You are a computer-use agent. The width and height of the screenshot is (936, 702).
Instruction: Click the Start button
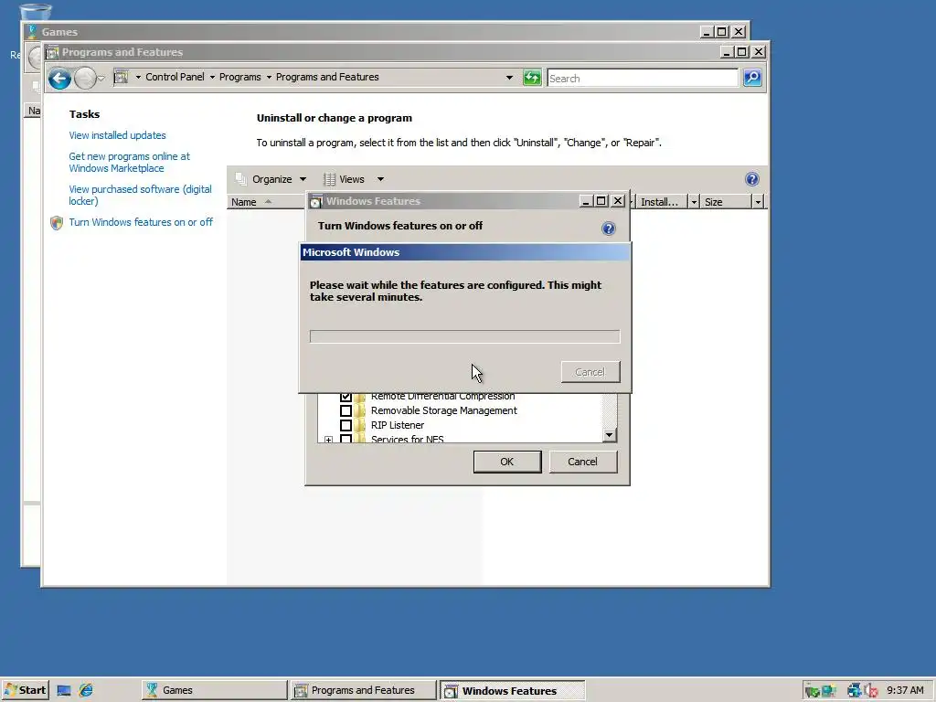tap(25, 690)
